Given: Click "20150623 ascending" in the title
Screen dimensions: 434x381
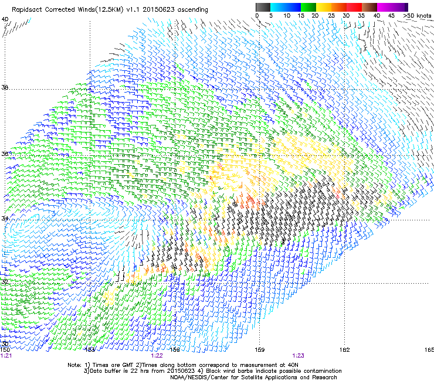Looking at the screenshot, I should click(x=175, y=10).
